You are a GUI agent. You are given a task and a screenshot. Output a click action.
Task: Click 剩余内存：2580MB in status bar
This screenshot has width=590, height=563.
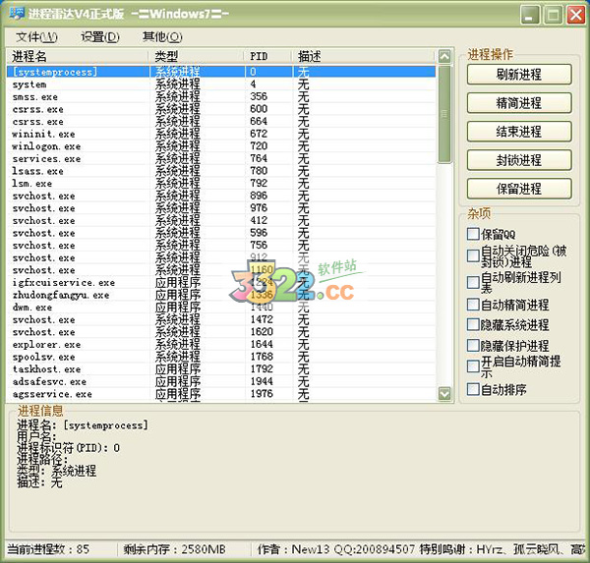point(175,549)
